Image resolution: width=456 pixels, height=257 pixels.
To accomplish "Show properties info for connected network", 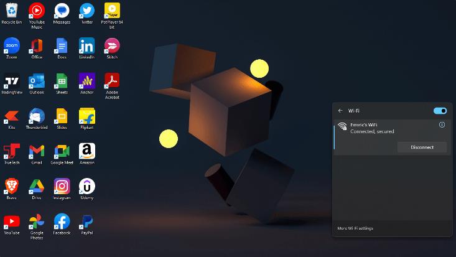I will (x=442, y=125).
